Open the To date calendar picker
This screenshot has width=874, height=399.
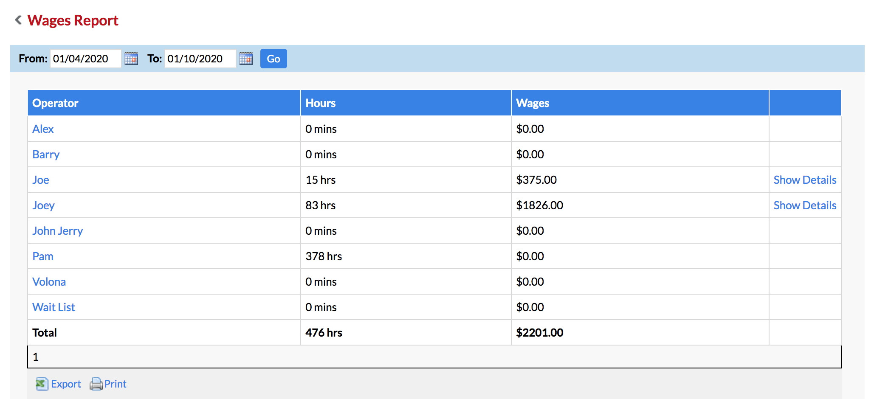[x=246, y=59]
